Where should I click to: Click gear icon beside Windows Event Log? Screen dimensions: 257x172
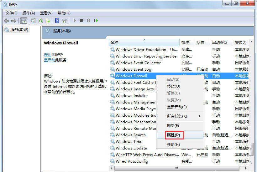[x=112, y=69]
